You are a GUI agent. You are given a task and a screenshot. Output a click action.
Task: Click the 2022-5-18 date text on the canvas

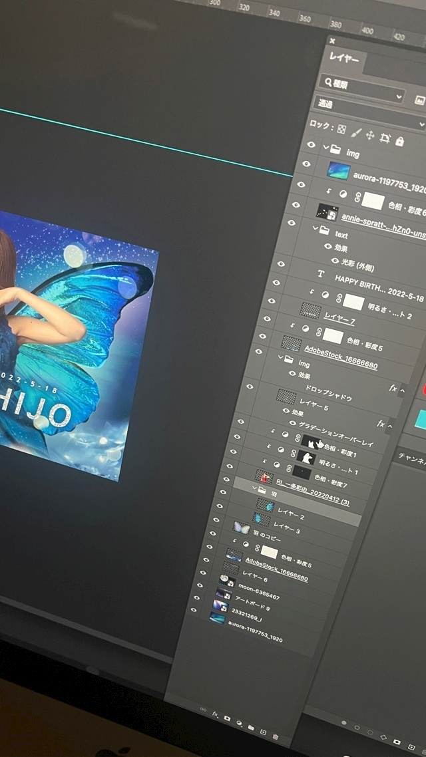[x=29, y=383]
